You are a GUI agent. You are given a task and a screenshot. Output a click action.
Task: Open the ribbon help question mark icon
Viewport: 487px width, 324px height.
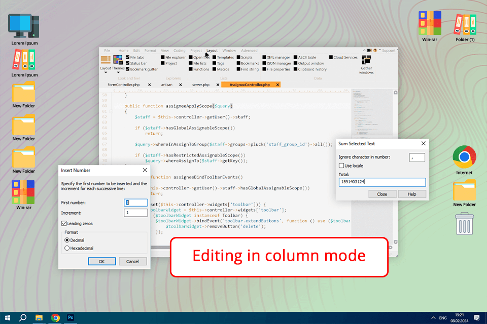[375, 50]
